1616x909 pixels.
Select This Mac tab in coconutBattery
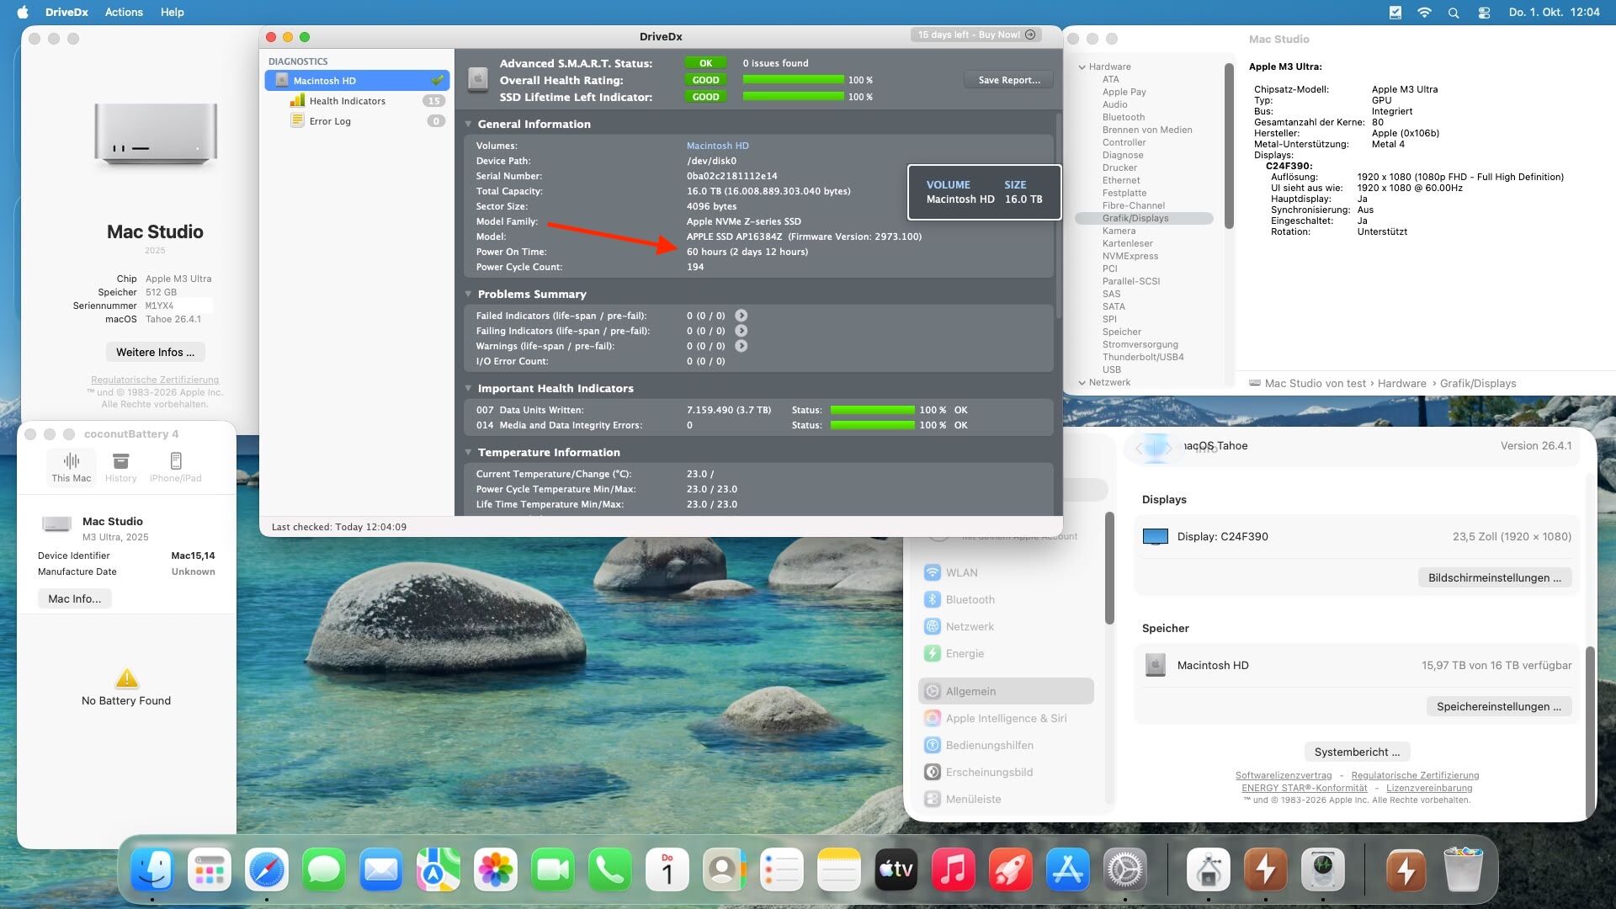[72, 467]
